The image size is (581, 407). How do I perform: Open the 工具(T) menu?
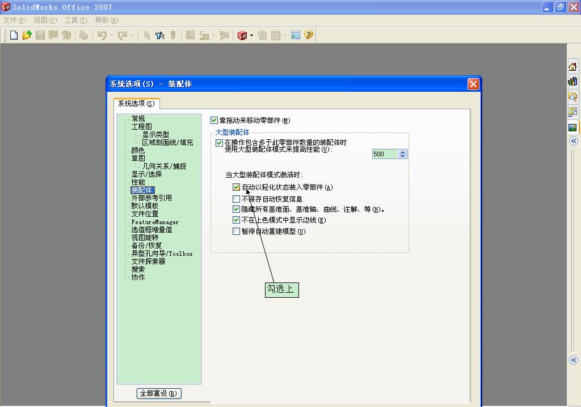point(76,20)
